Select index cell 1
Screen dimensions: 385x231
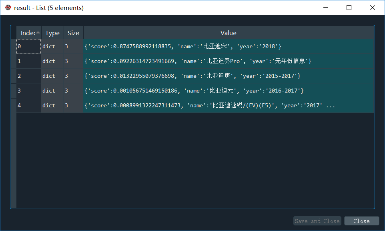click(28, 61)
